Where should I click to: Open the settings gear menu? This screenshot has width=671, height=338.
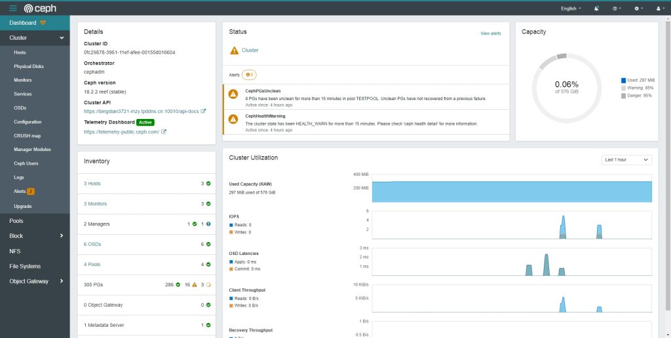(x=638, y=8)
